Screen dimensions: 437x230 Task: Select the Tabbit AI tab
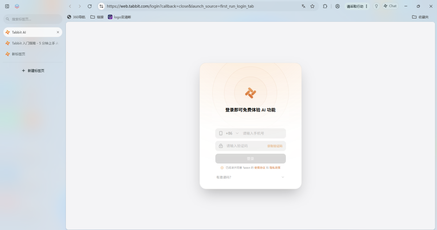coord(33,32)
